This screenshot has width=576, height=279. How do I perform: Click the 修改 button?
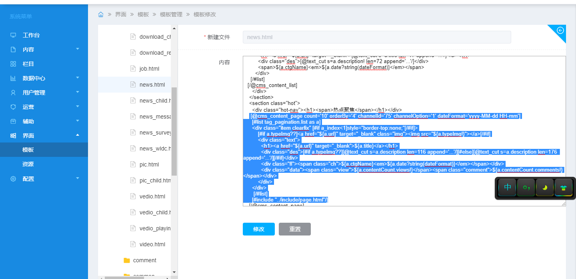[x=259, y=229]
